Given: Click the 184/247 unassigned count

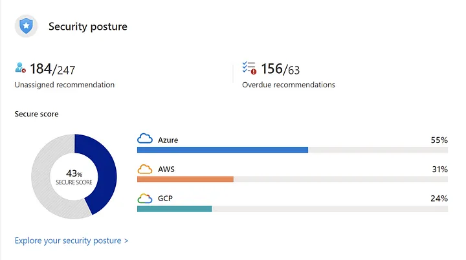Looking at the screenshot, I should [x=52, y=69].
